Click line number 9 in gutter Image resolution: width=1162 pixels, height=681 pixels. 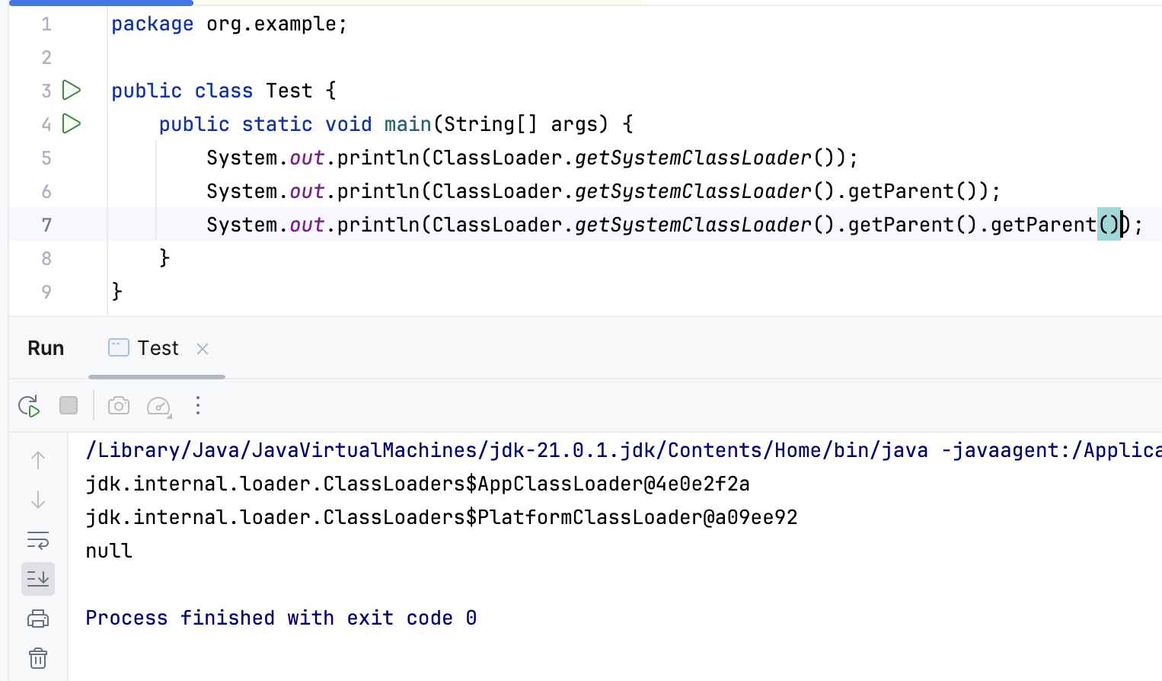point(46,292)
